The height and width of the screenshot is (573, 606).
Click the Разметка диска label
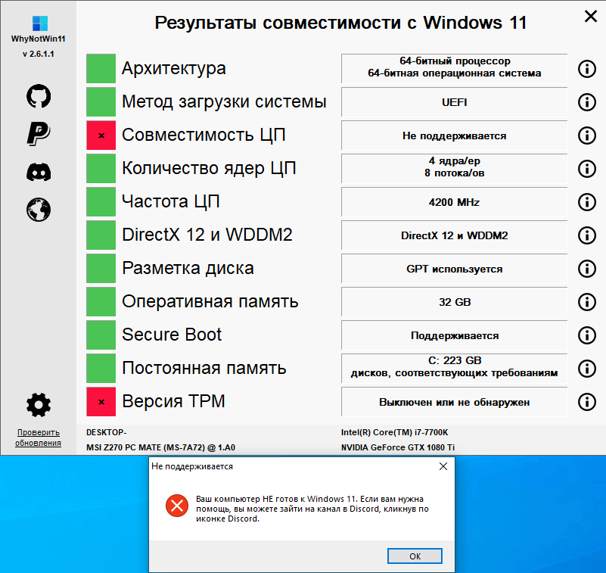tap(188, 268)
